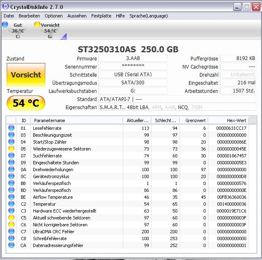Click the blue status icon for row BD

11,190
